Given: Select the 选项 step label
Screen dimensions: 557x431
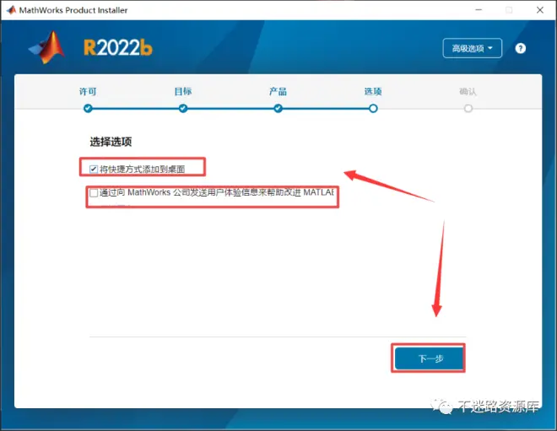Looking at the screenshot, I should pos(373,92).
